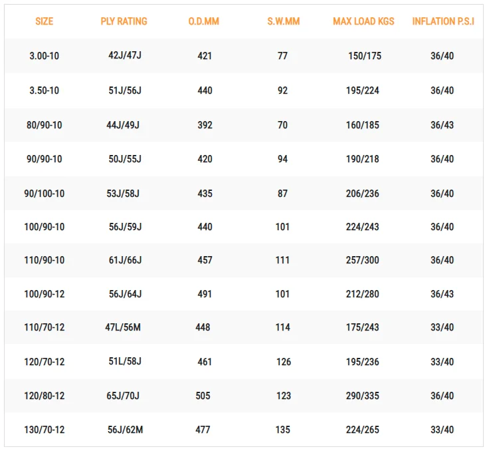Screen dimensions: 487x453
Task: Click the INFLATION P.S.I header
Action: tap(442, 21)
